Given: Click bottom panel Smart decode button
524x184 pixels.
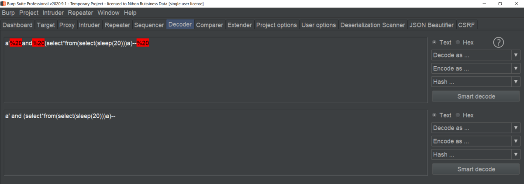Looking at the screenshot, I should pyautogui.click(x=476, y=169).
